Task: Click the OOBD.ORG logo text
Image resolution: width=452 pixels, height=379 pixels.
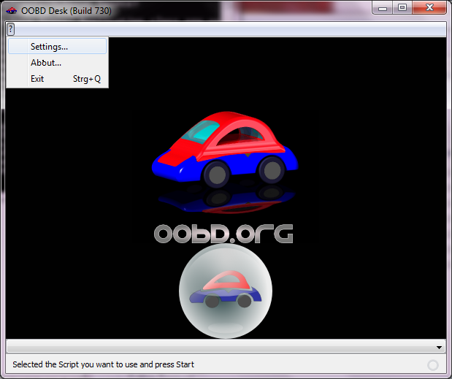Action: [x=223, y=234]
